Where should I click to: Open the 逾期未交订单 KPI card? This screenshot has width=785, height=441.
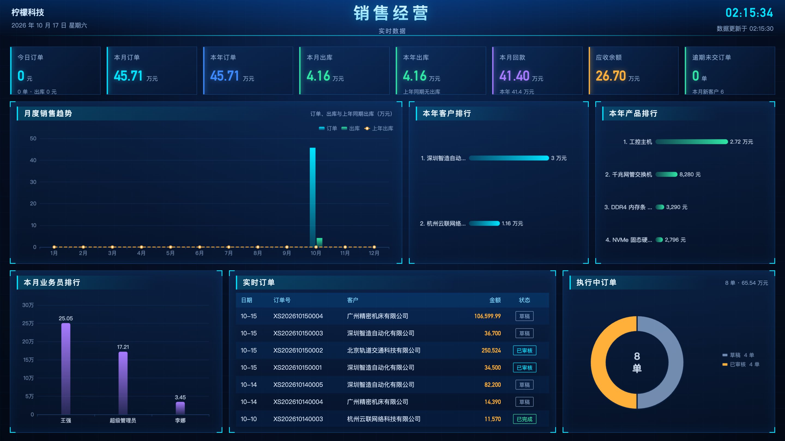[x=730, y=71]
